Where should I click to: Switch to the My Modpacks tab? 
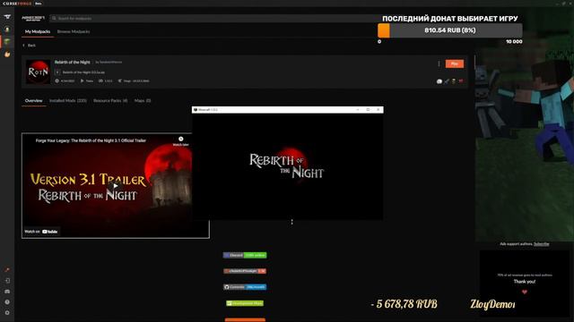point(38,32)
